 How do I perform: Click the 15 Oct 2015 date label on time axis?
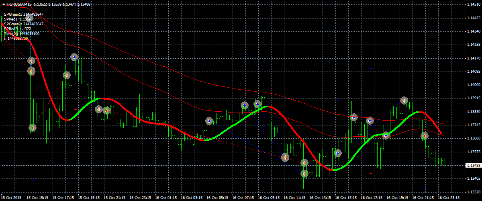pyautogui.click(x=11, y=198)
